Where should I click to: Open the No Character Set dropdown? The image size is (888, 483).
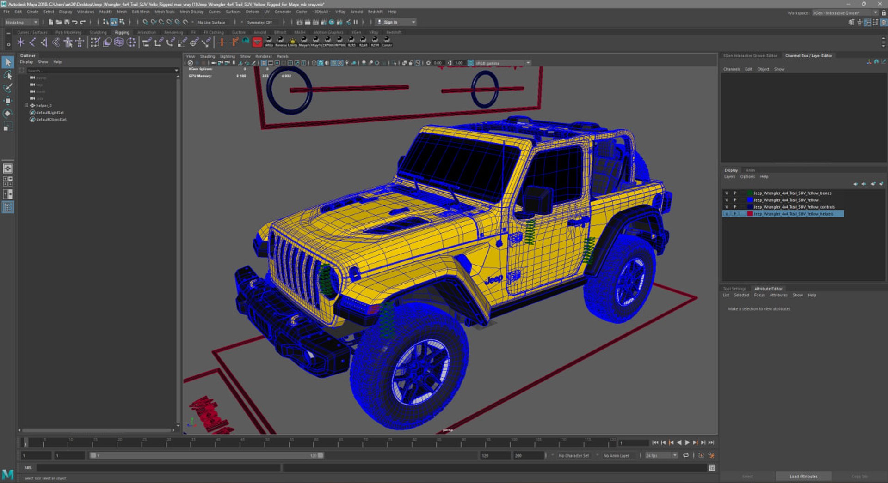pos(573,455)
